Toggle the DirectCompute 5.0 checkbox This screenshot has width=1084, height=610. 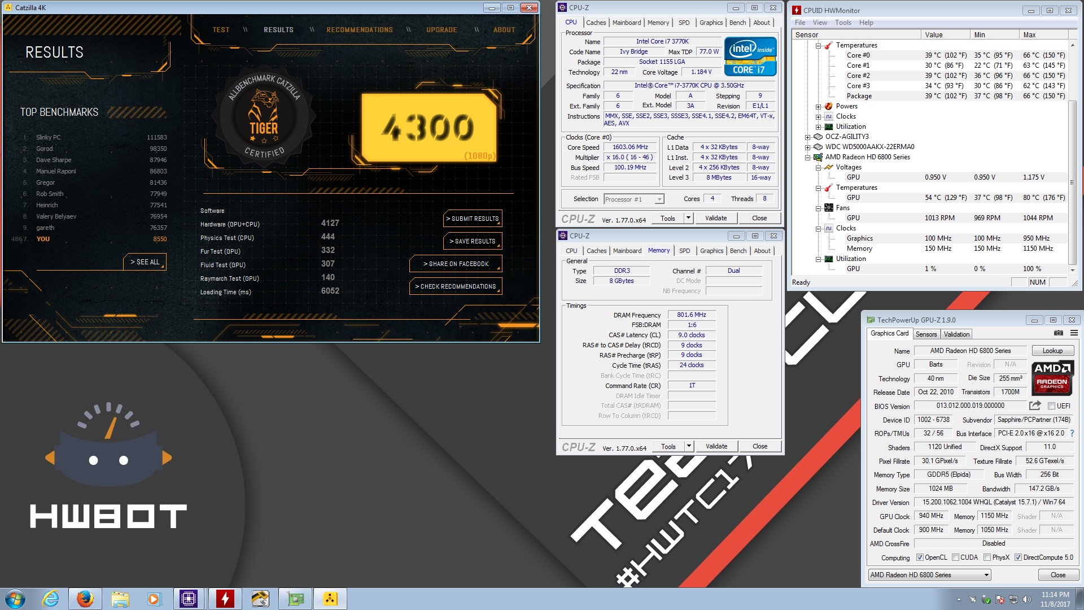click(x=1018, y=557)
